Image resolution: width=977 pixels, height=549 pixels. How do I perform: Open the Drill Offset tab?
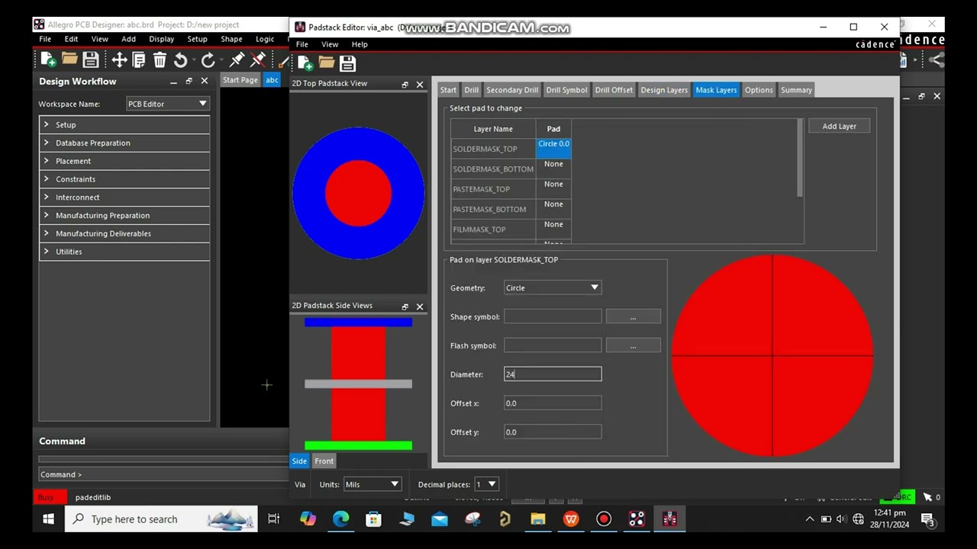pos(614,90)
